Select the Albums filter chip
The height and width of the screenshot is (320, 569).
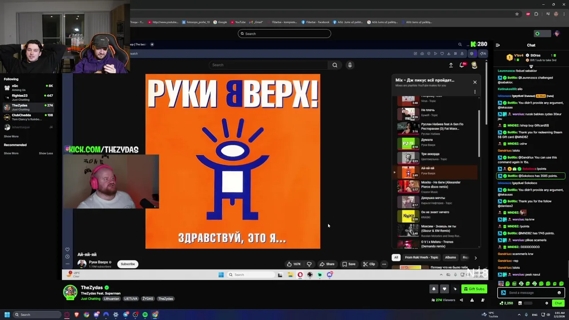click(450, 257)
